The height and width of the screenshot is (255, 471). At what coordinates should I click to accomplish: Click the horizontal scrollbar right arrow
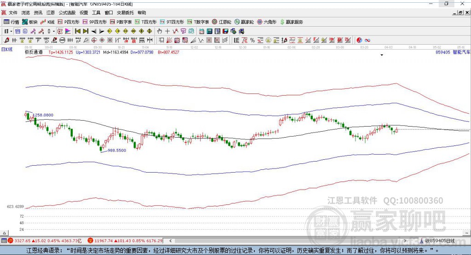pyautogui.click(x=405, y=241)
